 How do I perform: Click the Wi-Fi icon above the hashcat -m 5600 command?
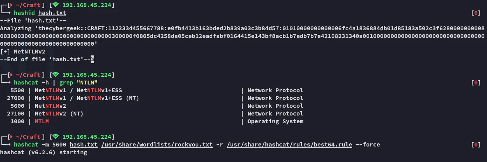(56, 136)
